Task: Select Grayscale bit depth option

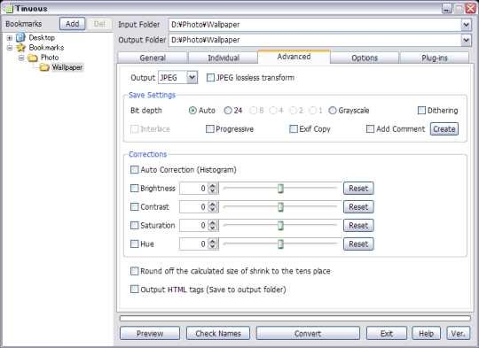Action: click(333, 111)
